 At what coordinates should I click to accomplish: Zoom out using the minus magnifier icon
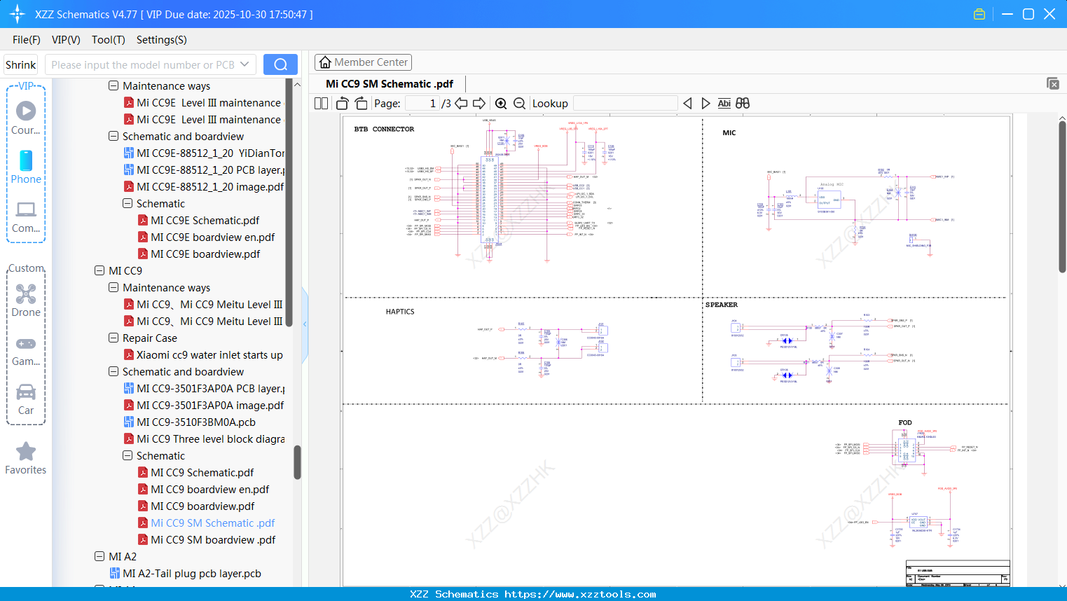tap(519, 103)
